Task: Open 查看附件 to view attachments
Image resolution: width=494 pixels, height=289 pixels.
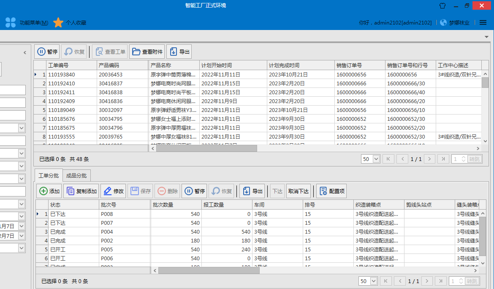Action: click(147, 52)
